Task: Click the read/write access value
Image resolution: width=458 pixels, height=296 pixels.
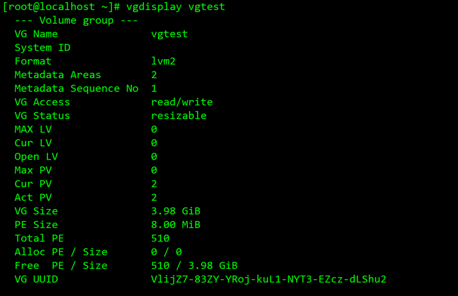Action: pos(182,102)
